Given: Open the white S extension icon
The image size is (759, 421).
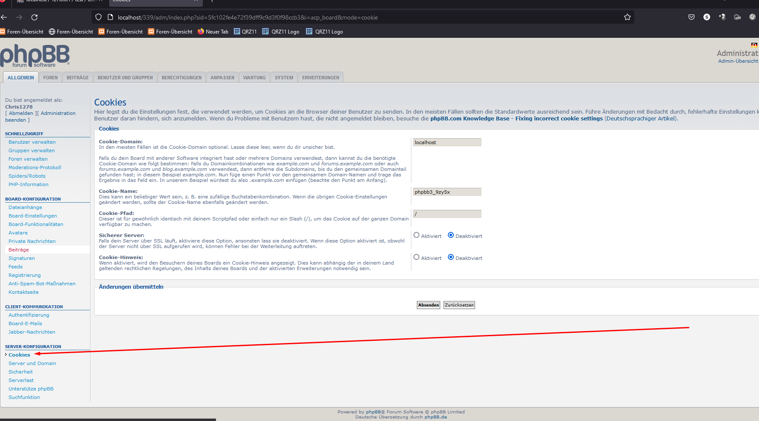Looking at the screenshot, I should (707, 17).
